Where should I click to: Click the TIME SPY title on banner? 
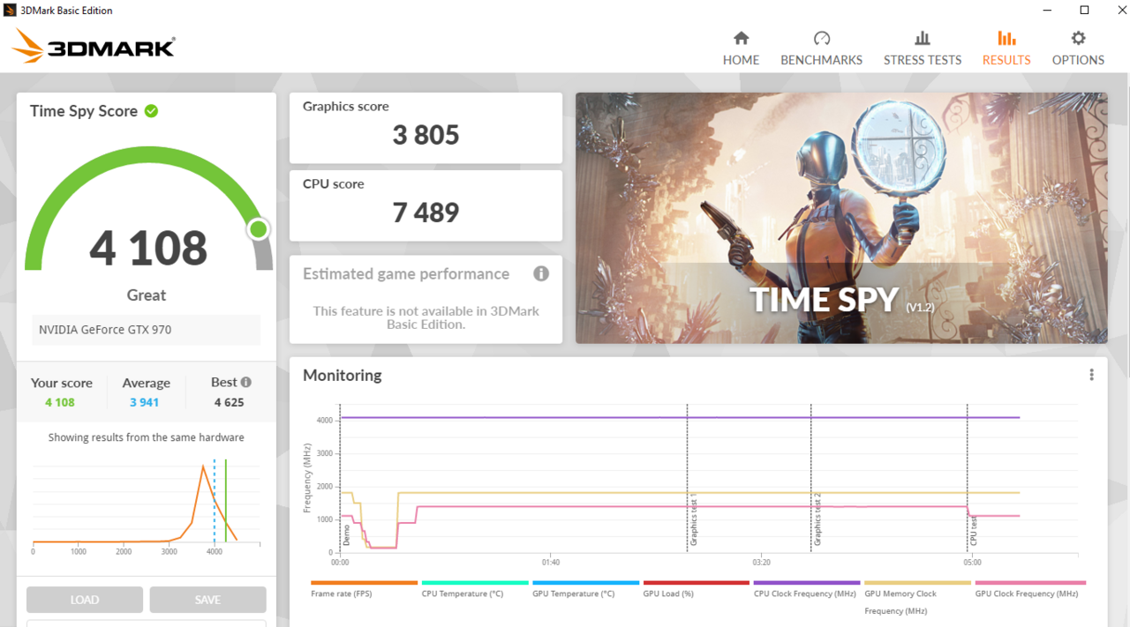pyautogui.click(x=824, y=300)
